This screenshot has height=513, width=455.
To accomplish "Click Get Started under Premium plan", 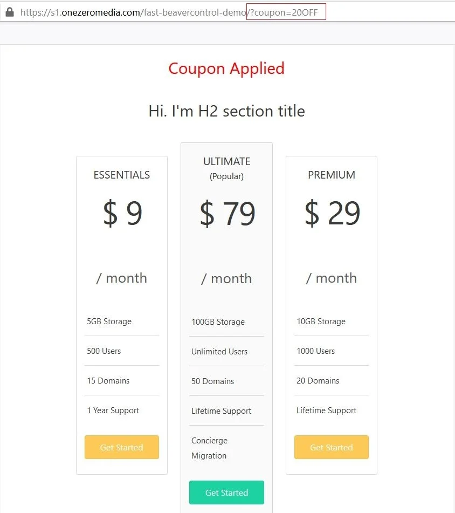I will pos(332,447).
